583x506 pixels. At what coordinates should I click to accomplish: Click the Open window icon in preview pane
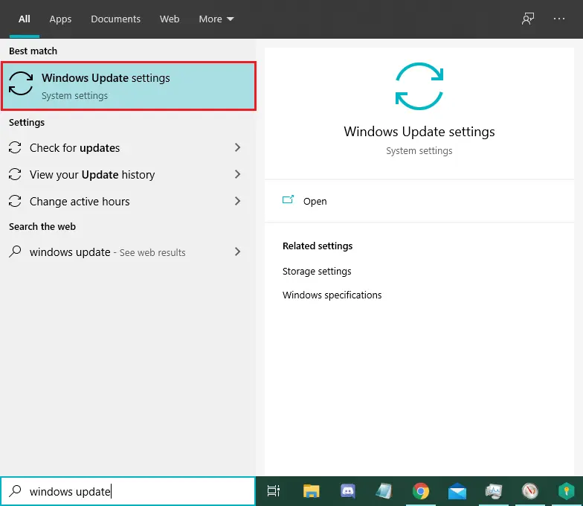click(288, 199)
